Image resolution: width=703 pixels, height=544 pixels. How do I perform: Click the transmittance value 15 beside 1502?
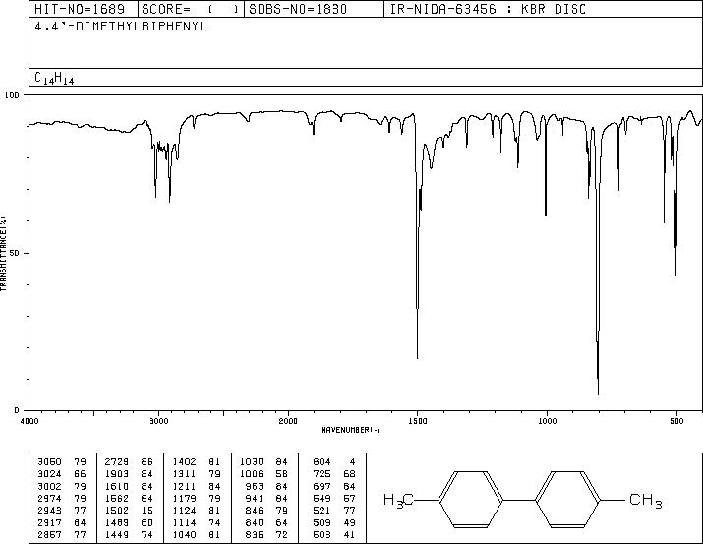click(x=147, y=511)
